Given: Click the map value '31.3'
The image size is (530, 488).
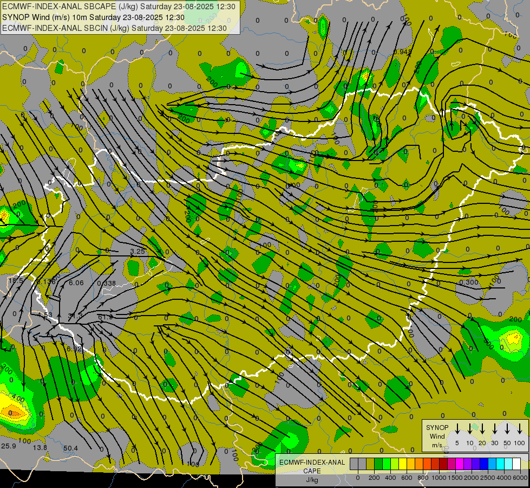Looking at the screenshot, I should point(75,315).
